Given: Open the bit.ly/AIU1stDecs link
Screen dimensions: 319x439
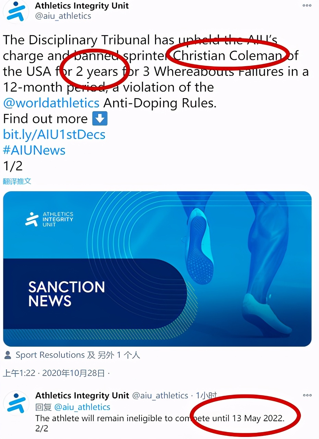Looking at the screenshot, I should (x=54, y=134).
